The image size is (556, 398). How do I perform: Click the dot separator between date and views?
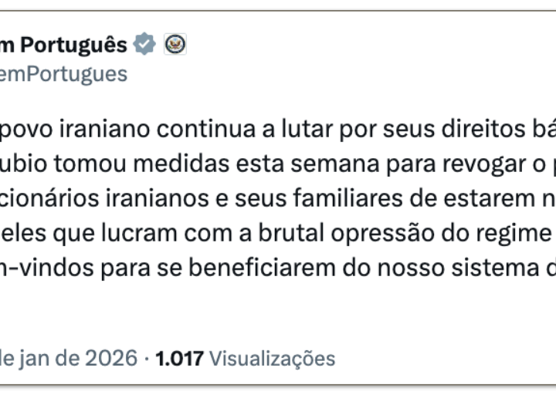click(x=147, y=358)
